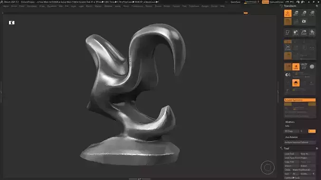
Task: Click the left tray divider handle
Action: [x=1, y=92]
